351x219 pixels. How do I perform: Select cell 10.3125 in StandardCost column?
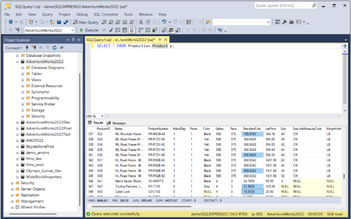[252, 192]
